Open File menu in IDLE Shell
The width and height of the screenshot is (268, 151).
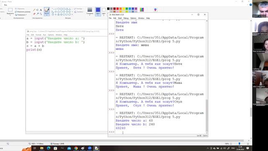point(110,18)
